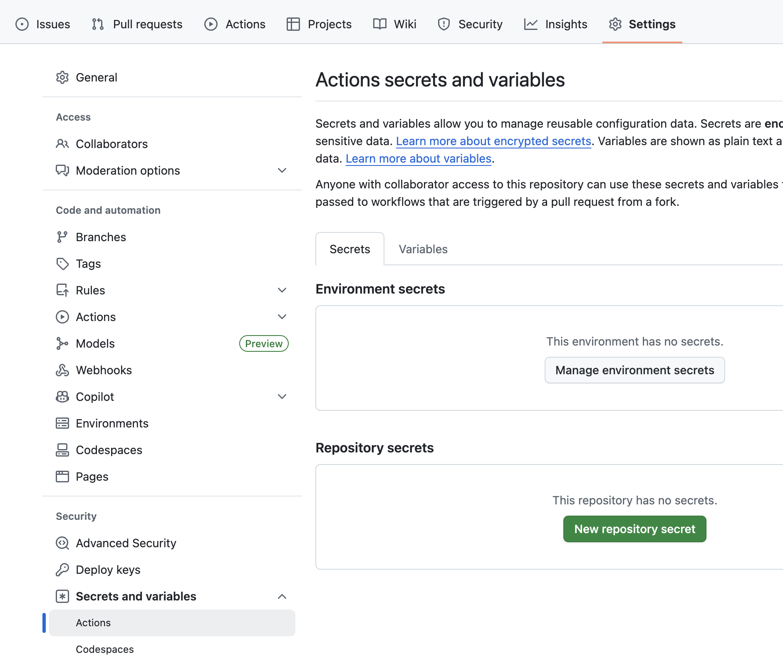This screenshot has width=783, height=657.
Task: Click New repository secret button
Action: coord(635,529)
